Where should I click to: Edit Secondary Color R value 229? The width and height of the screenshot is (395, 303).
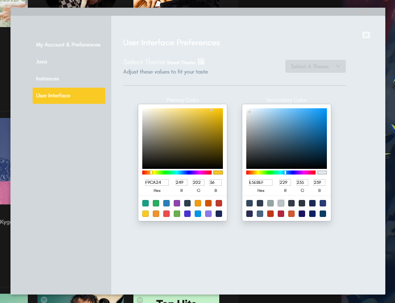285,182
